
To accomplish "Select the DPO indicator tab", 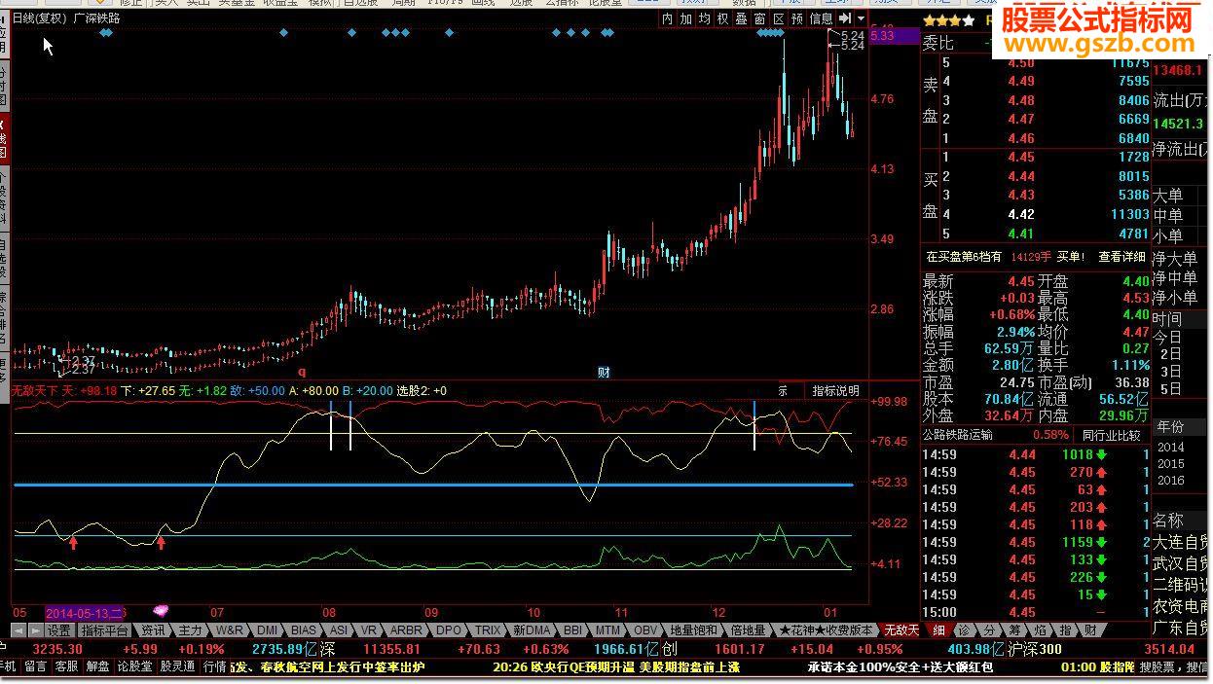I will pos(449,630).
